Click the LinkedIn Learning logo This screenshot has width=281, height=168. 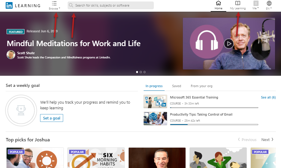(9, 5)
